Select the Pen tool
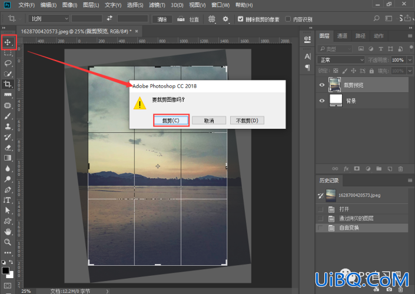Viewport: 415px width, 294px height. click(8, 189)
